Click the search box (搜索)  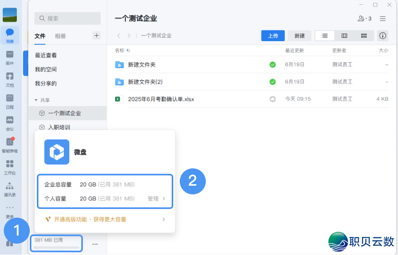[x=68, y=18]
